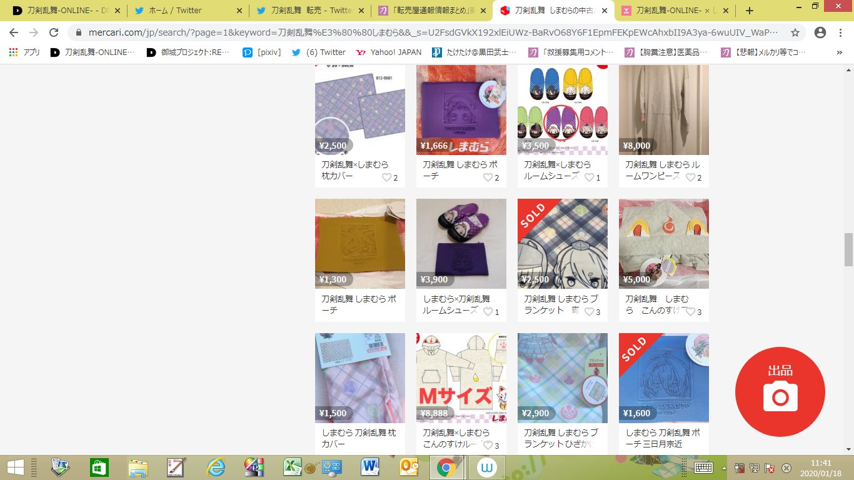Open the ¥1,500 pink pillow cover image
Screen dimensions: 854x480
(360, 378)
